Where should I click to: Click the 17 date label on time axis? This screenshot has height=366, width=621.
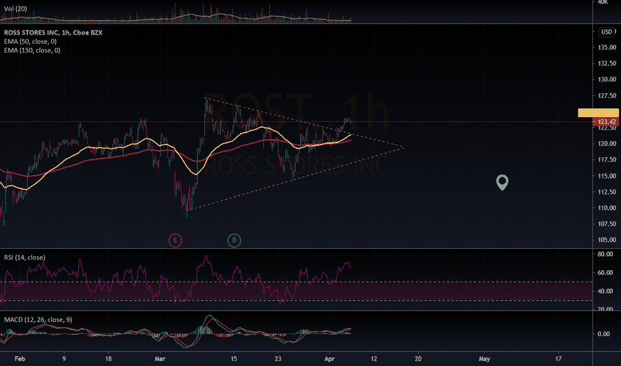[558, 359]
